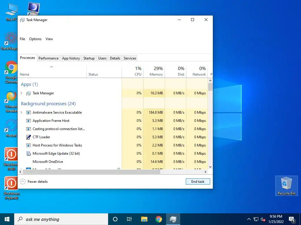Click the horizontal scrollbar left arrow

pyautogui.click(x=20, y=172)
